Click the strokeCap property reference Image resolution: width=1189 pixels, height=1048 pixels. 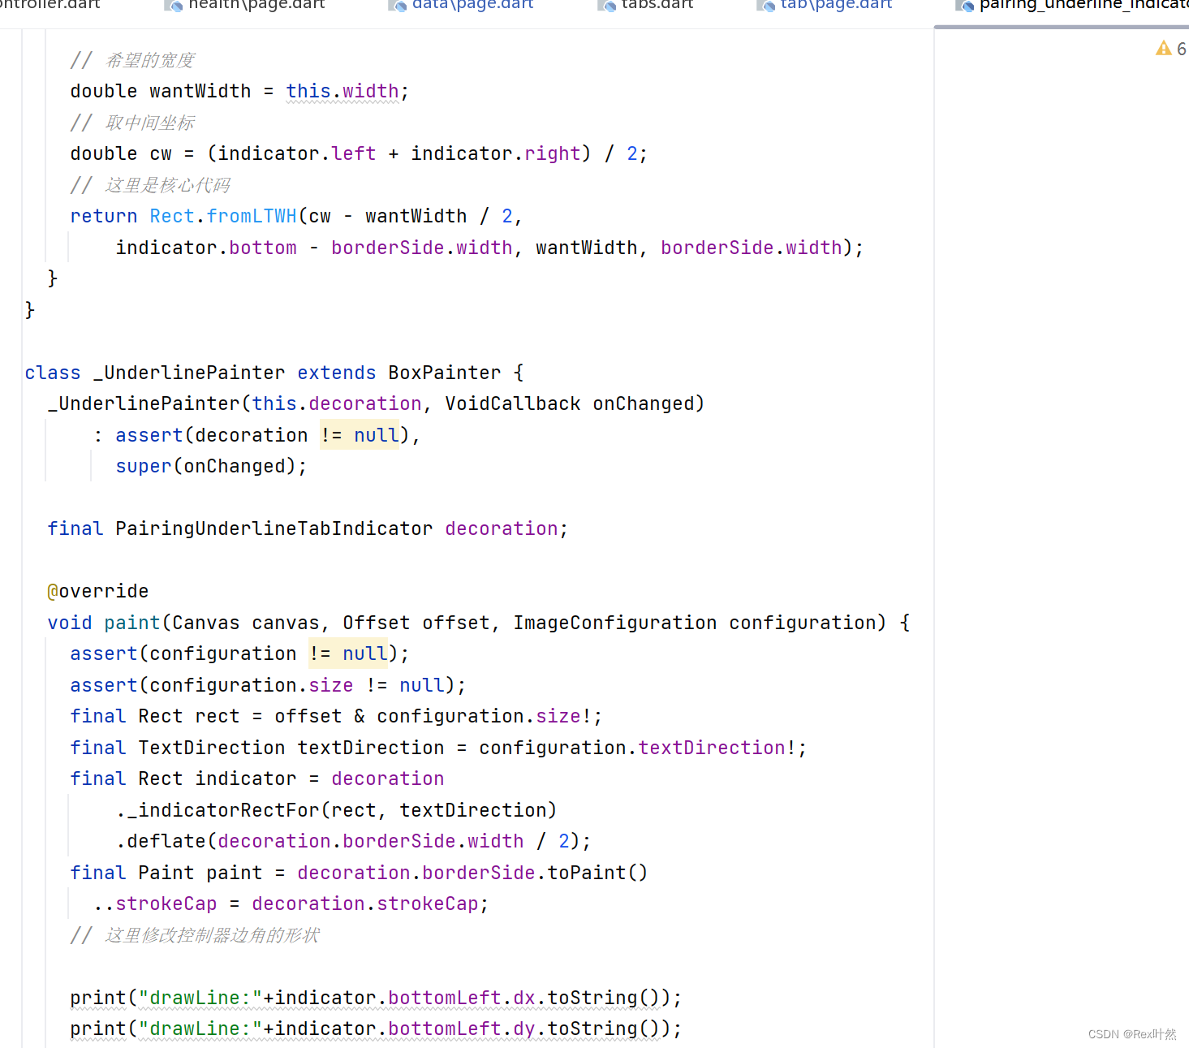166,903
